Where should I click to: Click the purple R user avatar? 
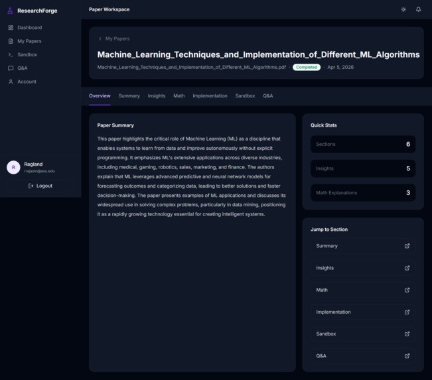13,167
